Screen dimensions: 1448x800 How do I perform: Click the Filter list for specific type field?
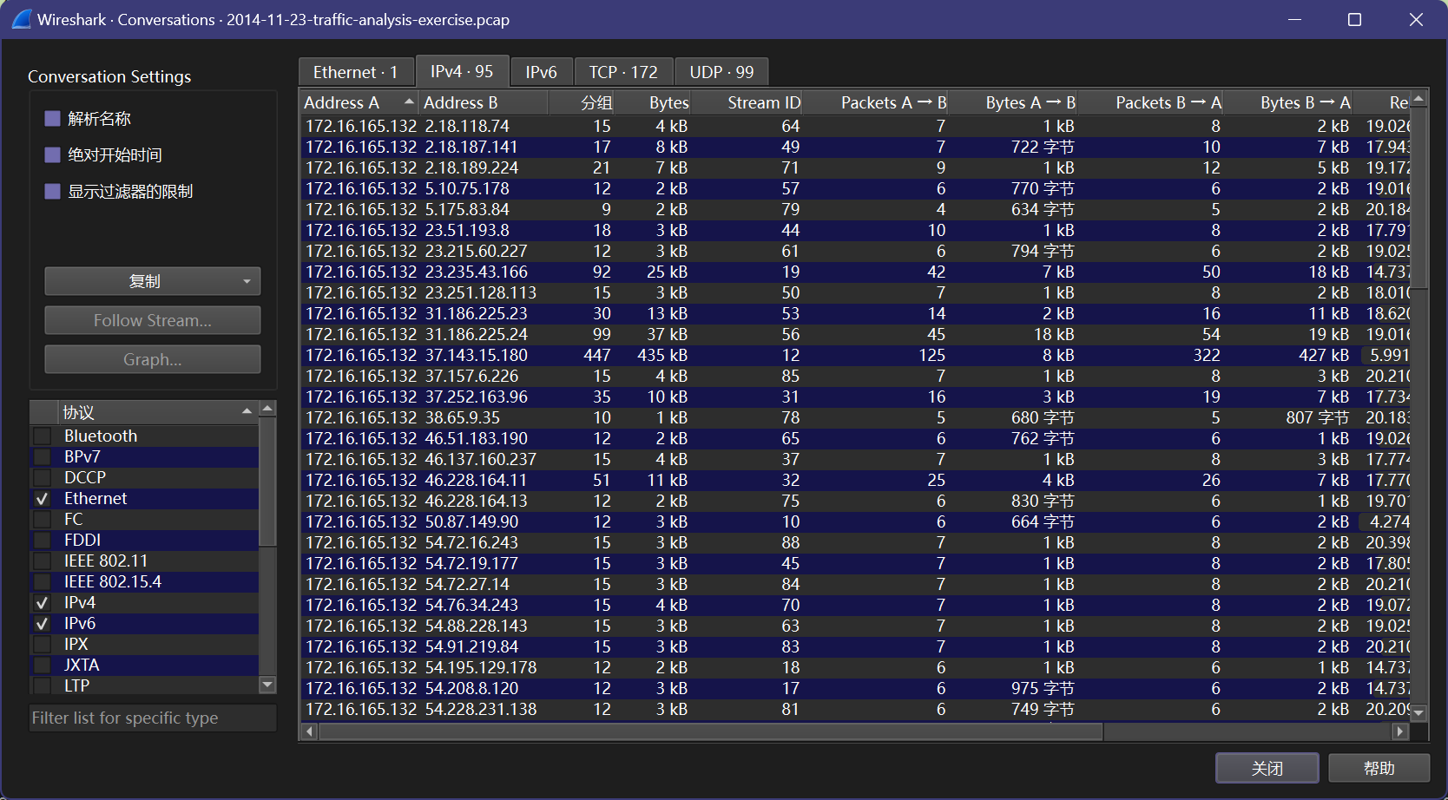[x=153, y=718]
